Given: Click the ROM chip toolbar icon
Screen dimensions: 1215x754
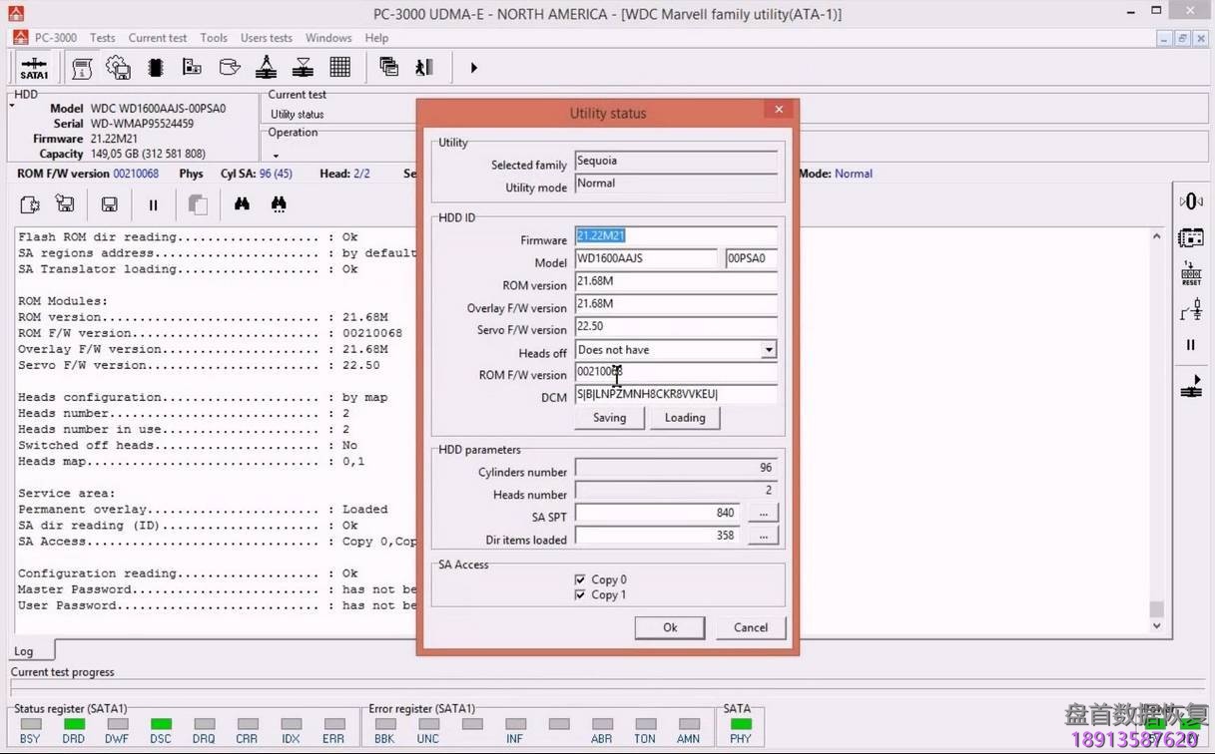Looking at the screenshot, I should tap(156, 67).
